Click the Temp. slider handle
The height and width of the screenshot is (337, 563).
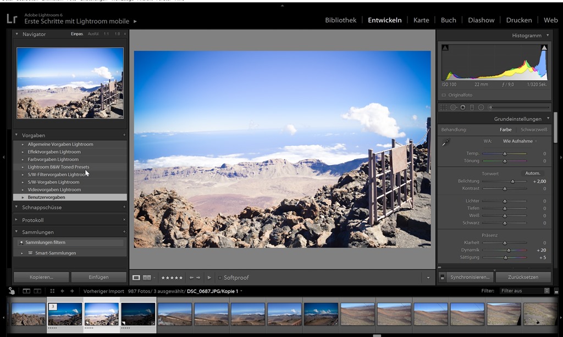pyautogui.click(x=505, y=154)
